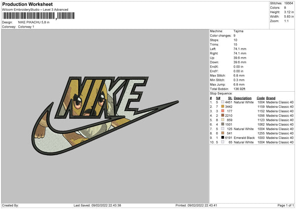
Task: Click the Width value '5.83 in'
Action: pos(289,17)
